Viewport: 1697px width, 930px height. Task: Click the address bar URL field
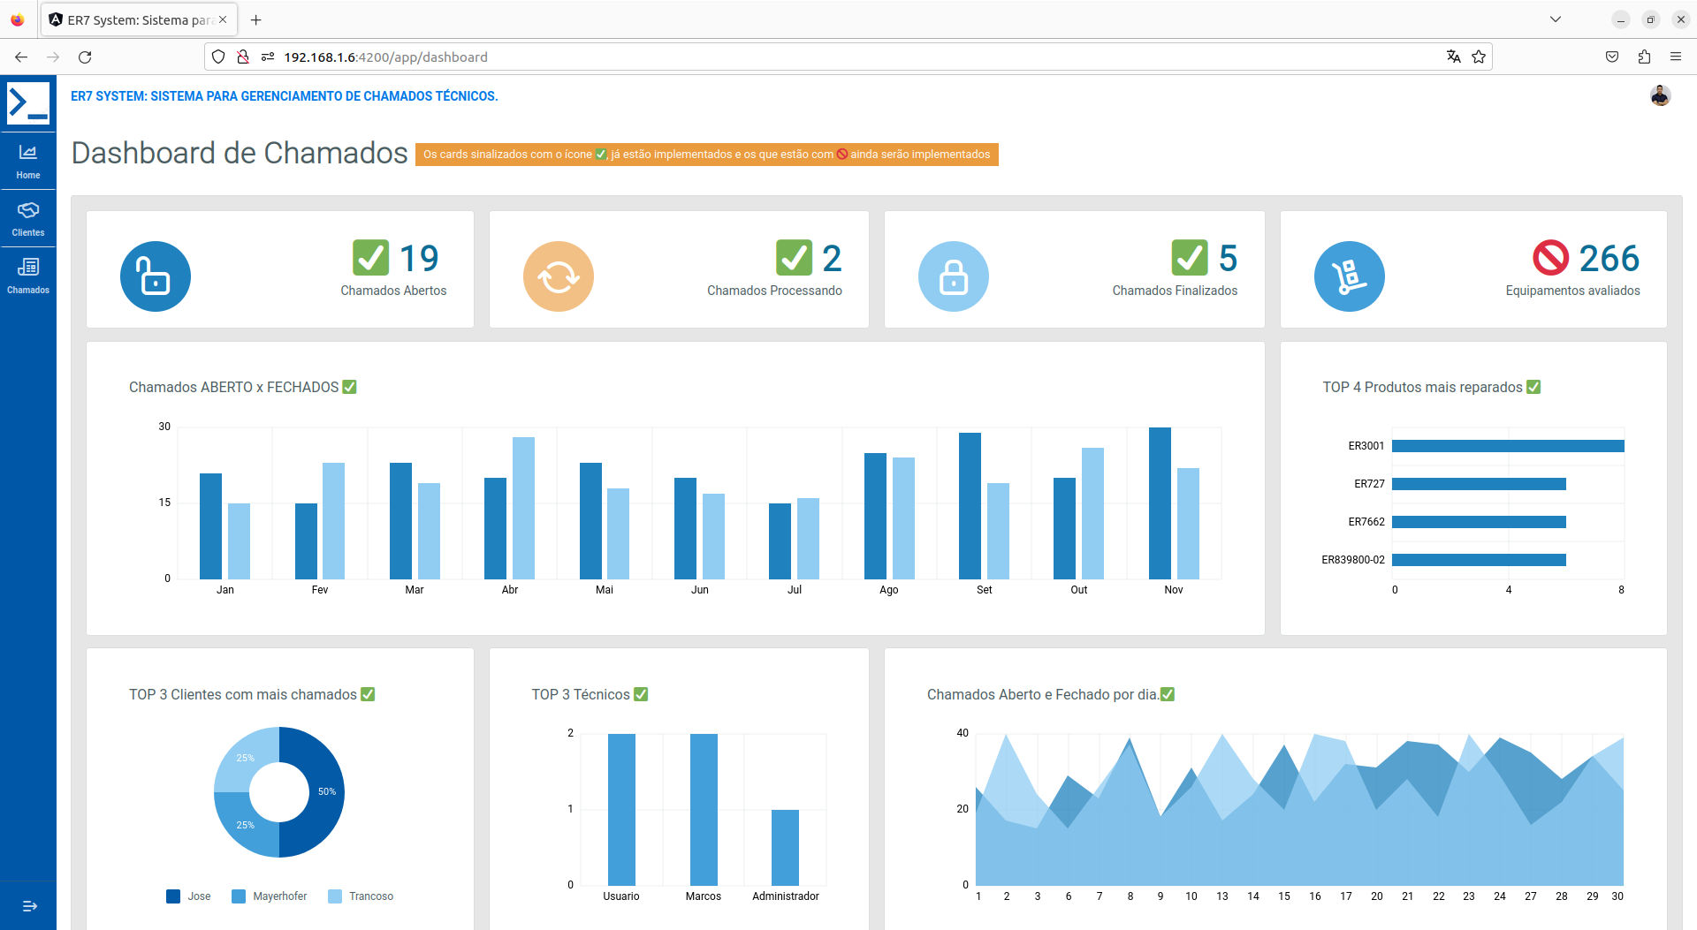(x=848, y=57)
